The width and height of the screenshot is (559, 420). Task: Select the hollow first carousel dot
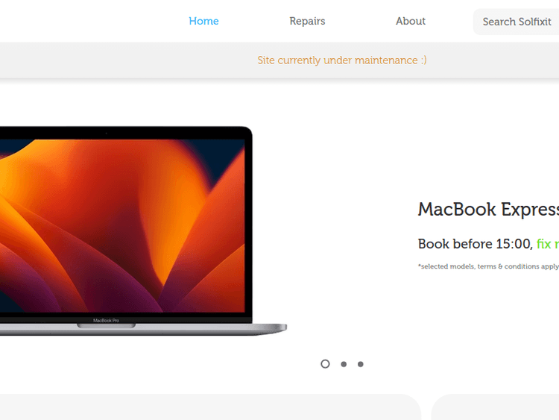point(325,363)
